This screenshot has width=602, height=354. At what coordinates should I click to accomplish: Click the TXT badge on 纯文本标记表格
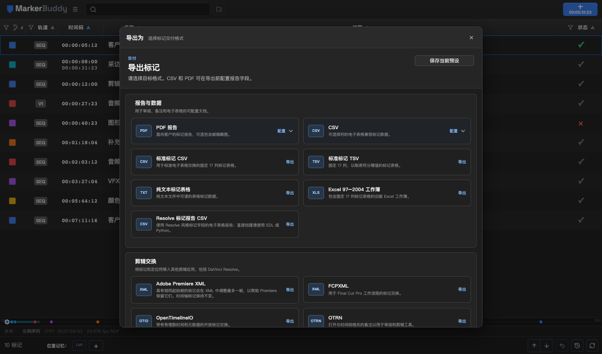point(144,193)
